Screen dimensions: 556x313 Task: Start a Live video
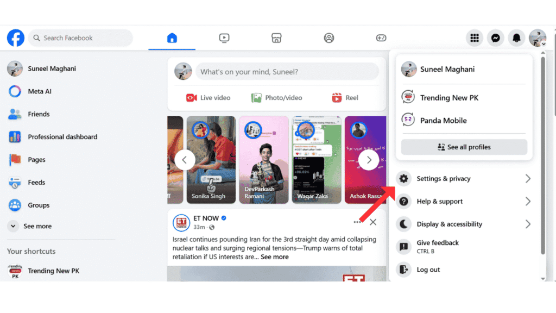pyautogui.click(x=208, y=98)
